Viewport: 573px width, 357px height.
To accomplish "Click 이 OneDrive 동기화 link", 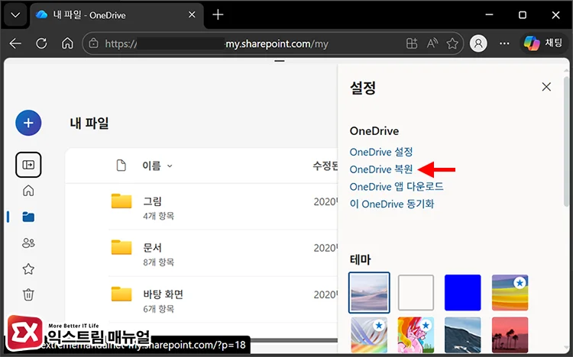I will [x=392, y=204].
